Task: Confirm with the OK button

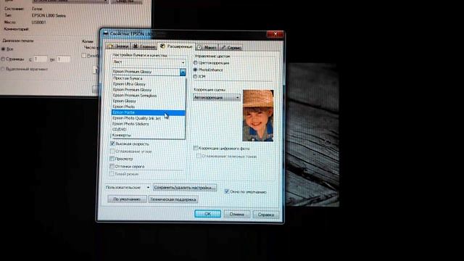Action: (208, 214)
